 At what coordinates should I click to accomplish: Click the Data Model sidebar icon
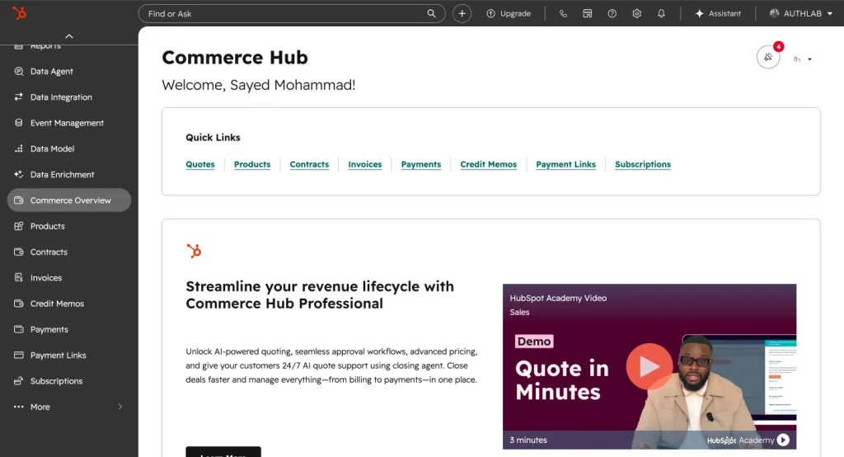pos(19,148)
